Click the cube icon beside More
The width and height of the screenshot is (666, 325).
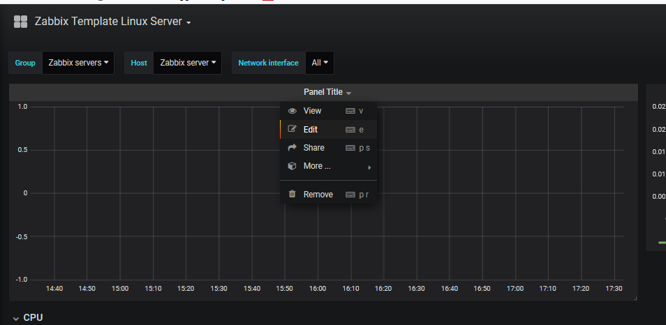point(293,166)
